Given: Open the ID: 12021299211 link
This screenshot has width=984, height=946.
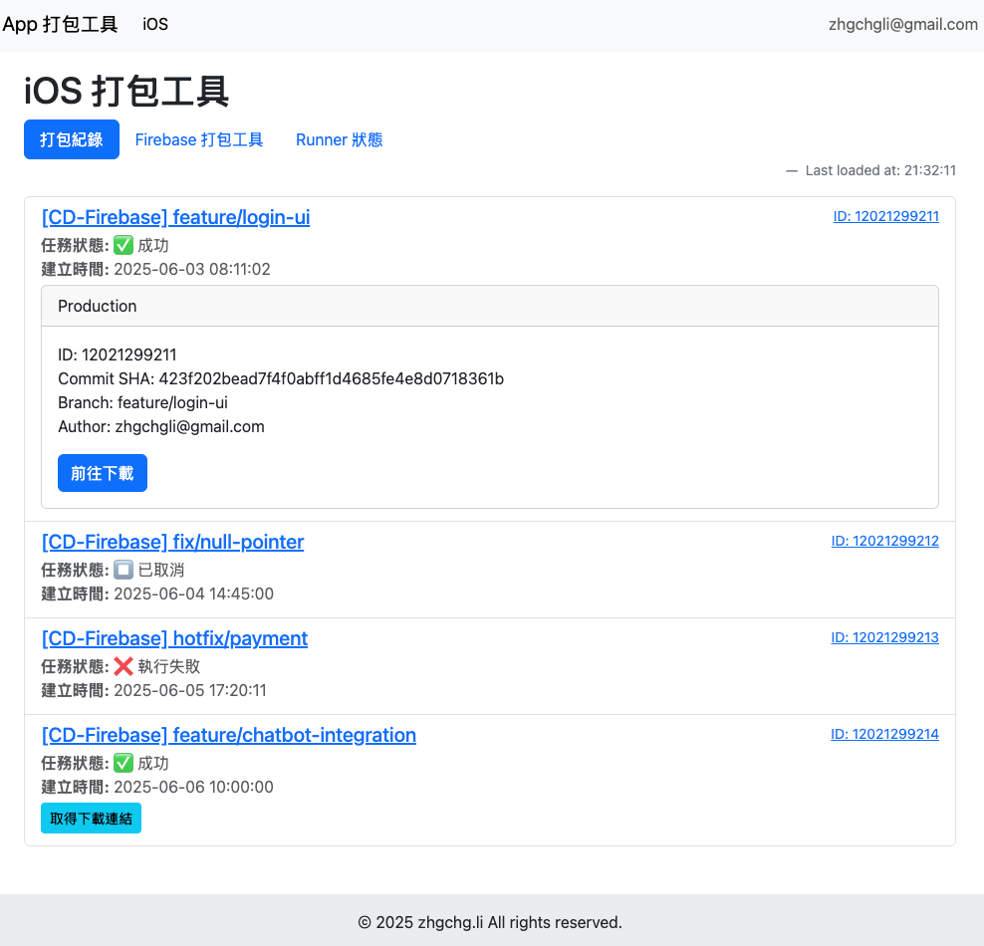Looking at the screenshot, I should click(886, 216).
